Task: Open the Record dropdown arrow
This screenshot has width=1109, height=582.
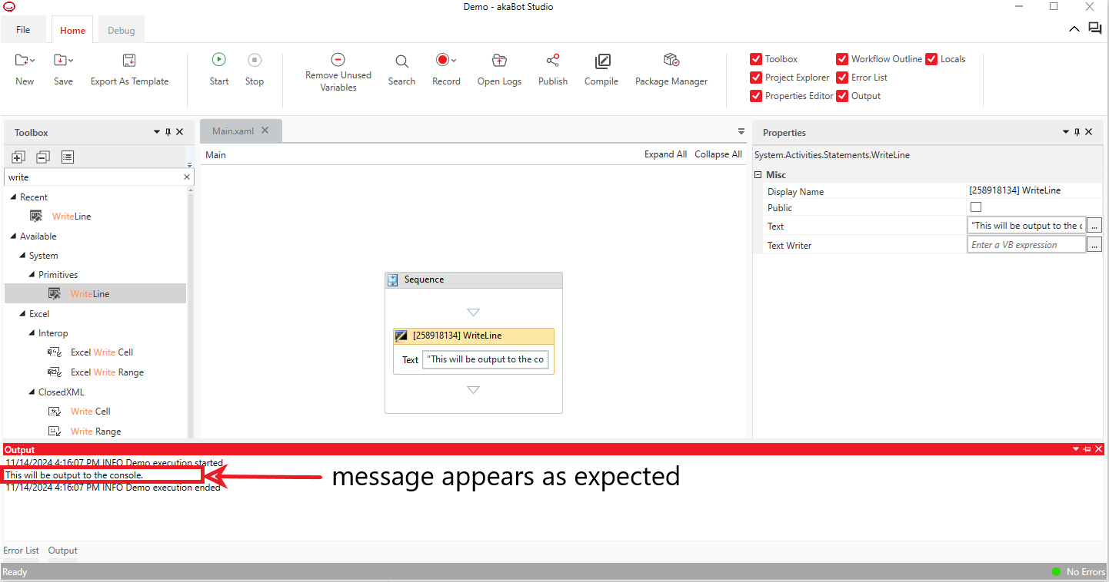Action: coord(454,60)
